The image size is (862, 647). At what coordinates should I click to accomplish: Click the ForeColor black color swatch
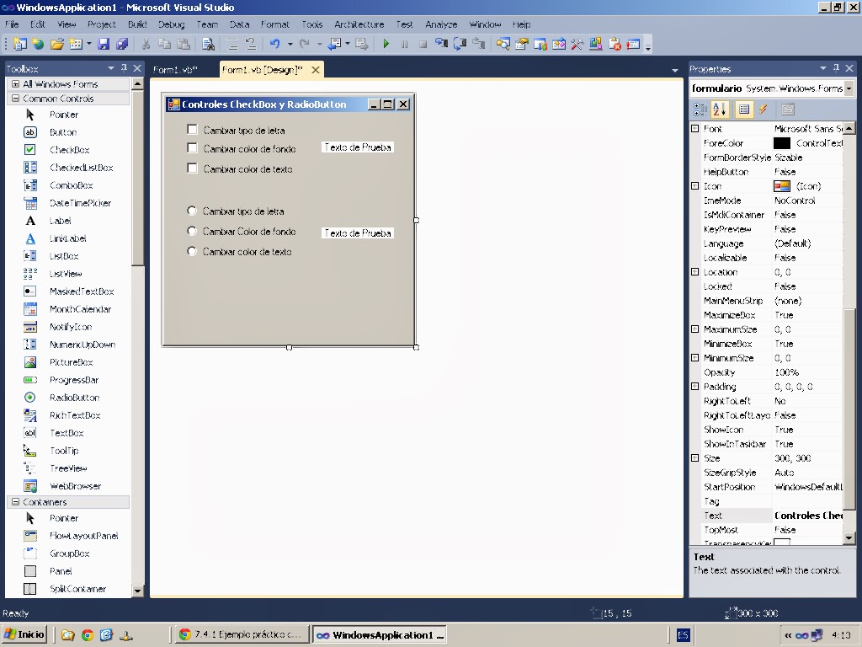pyautogui.click(x=782, y=143)
